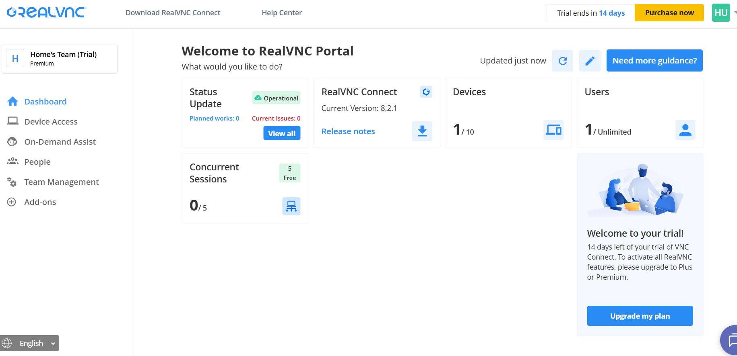Click the Devices card icon
The width and height of the screenshot is (737, 356).
click(x=553, y=130)
